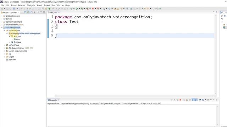This screenshot has height=127, width=227.
Task: Select the App class item
Action: 18,39
